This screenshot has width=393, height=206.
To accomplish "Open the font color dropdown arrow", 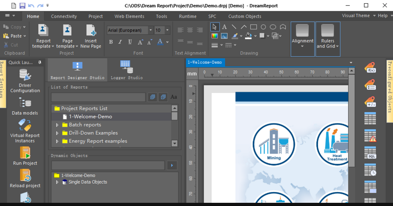I will 168,42.
